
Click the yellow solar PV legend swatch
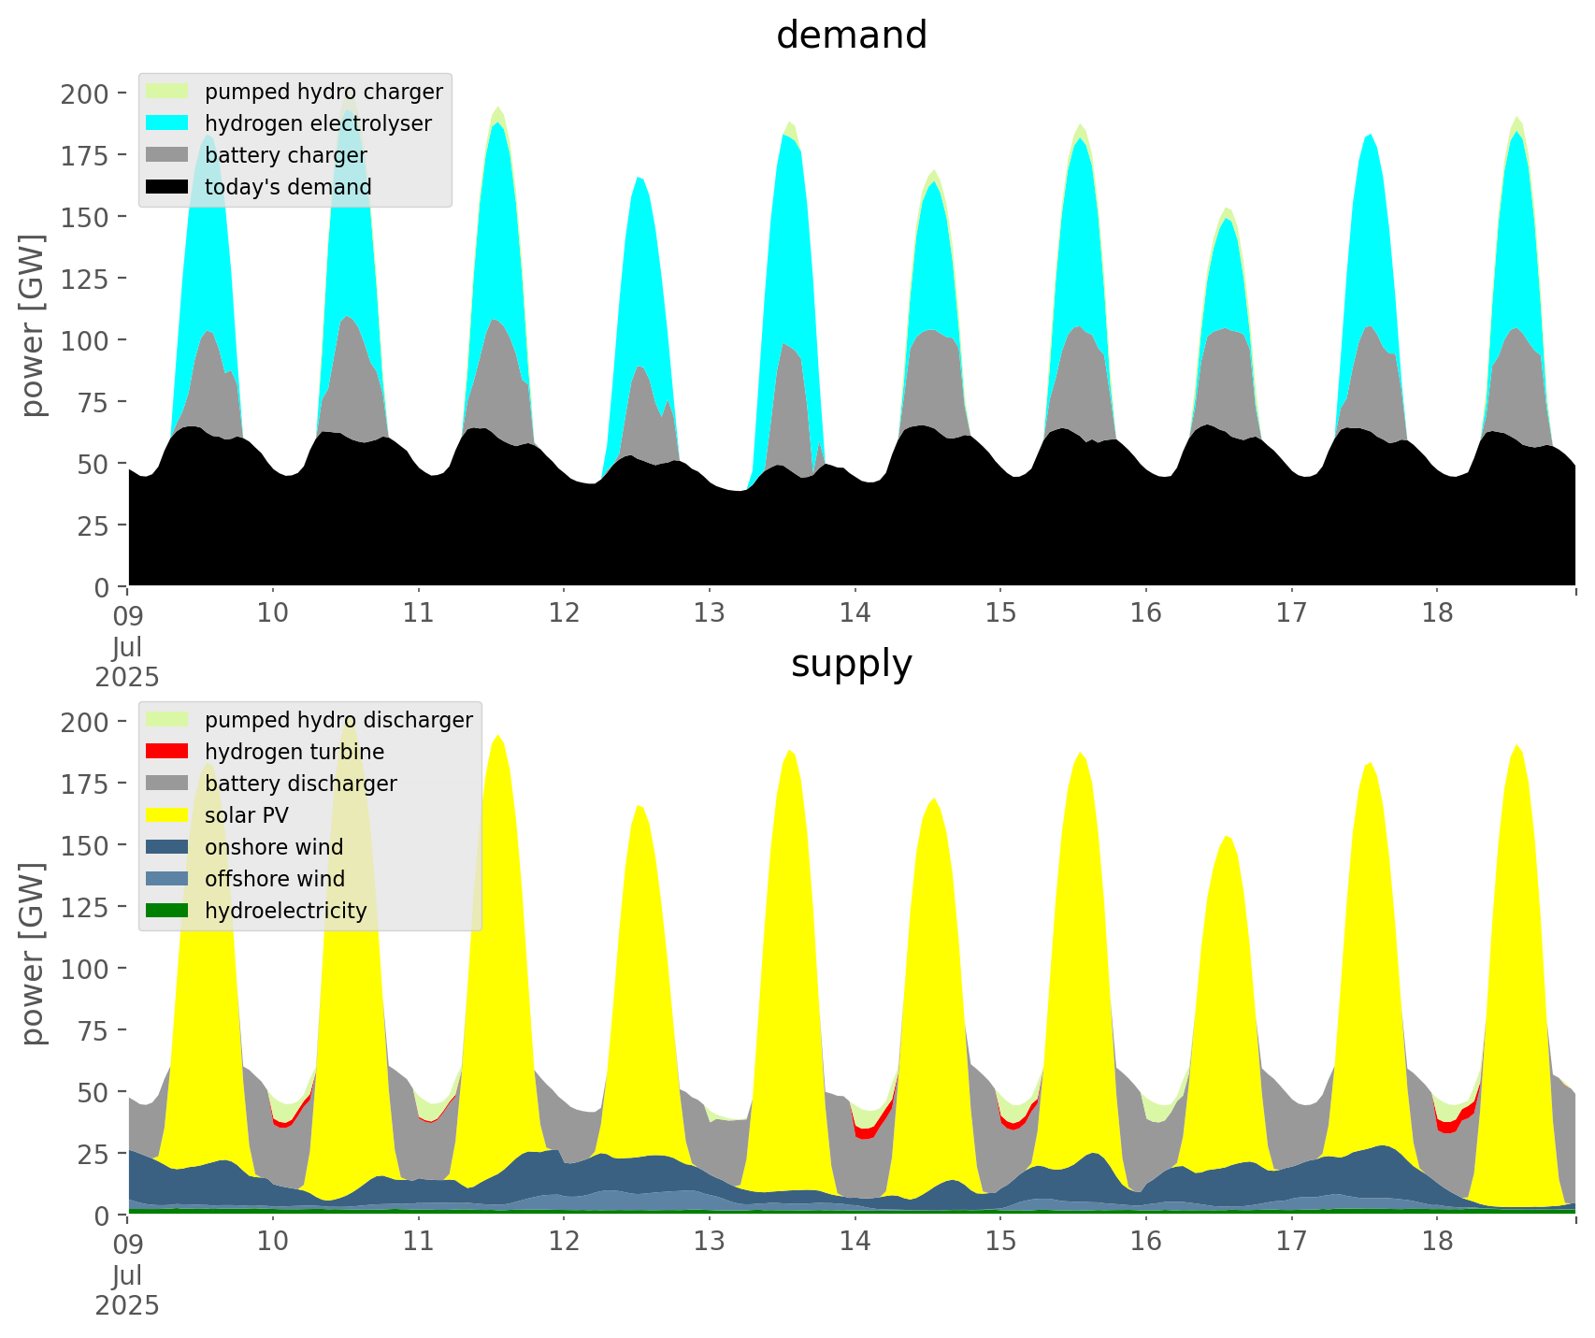pos(167,815)
